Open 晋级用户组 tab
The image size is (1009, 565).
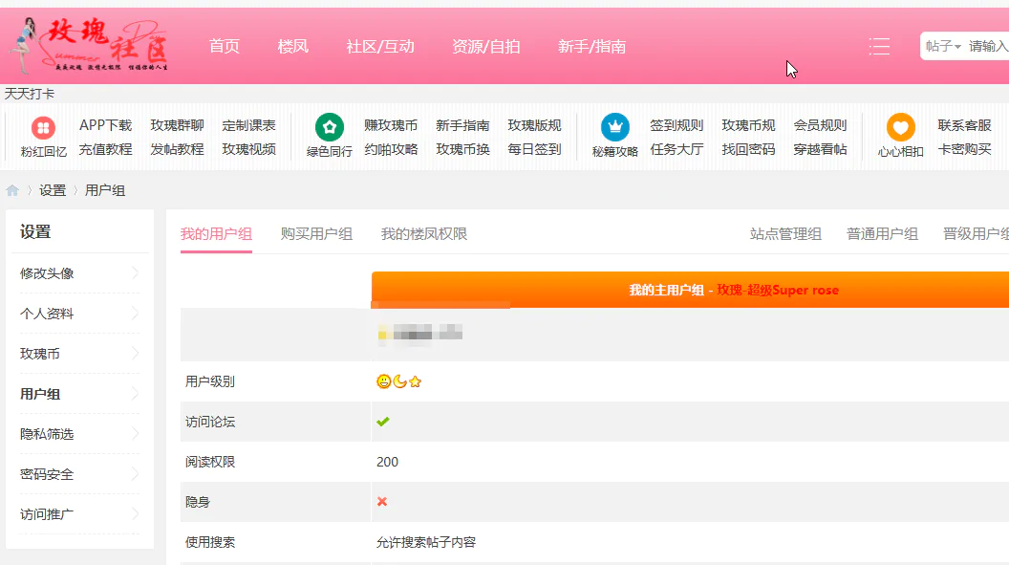tap(976, 233)
